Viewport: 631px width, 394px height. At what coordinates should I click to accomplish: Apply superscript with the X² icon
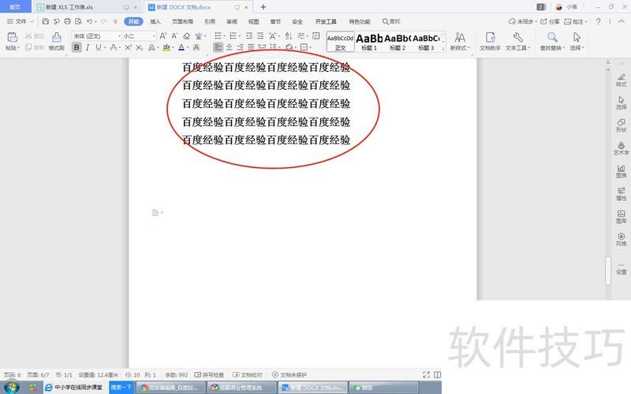129,47
